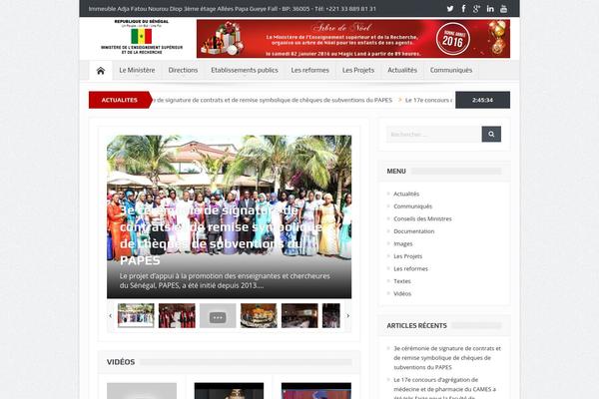Open Les Projets in sidebar menu
Viewport: 599px width, 399px height.
(x=408, y=256)
